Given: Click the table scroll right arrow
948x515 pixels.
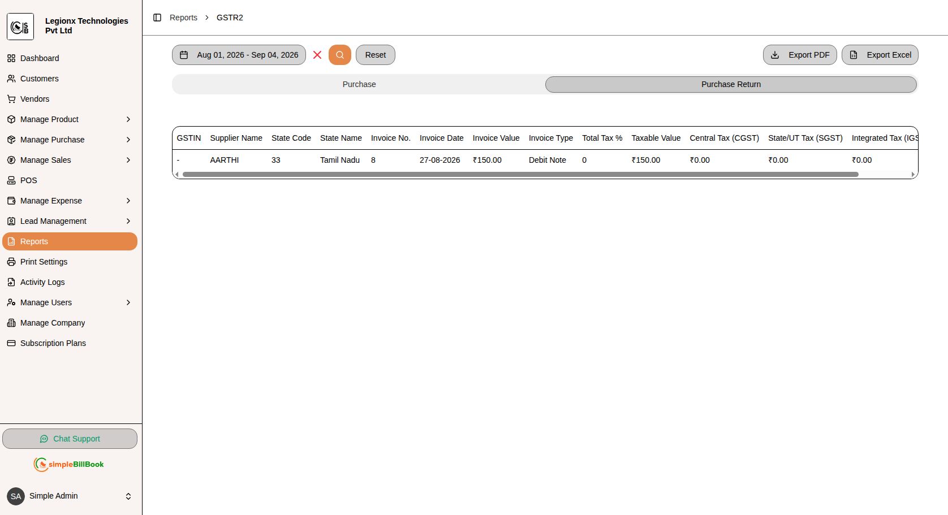Looking at the screenshot, I should 913,174.
